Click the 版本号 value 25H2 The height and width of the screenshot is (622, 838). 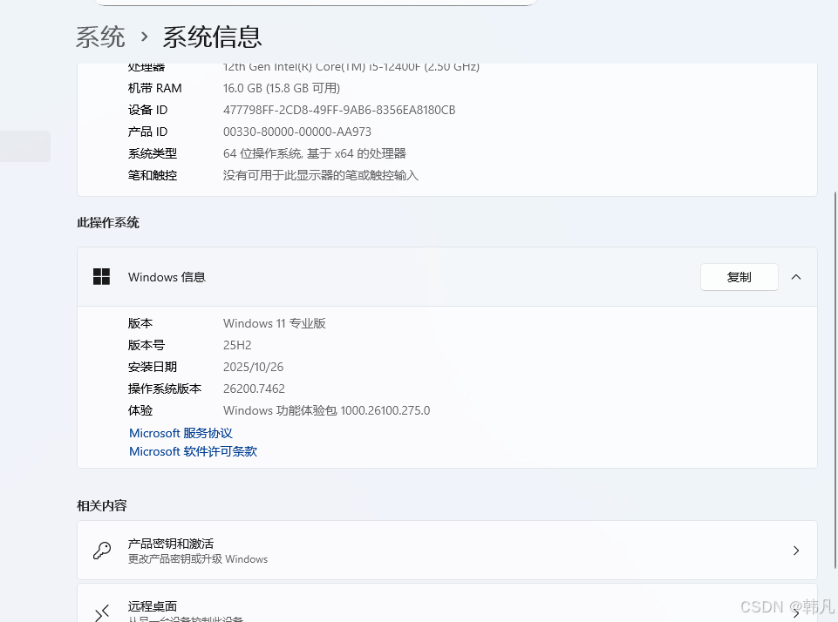(237, 346)
